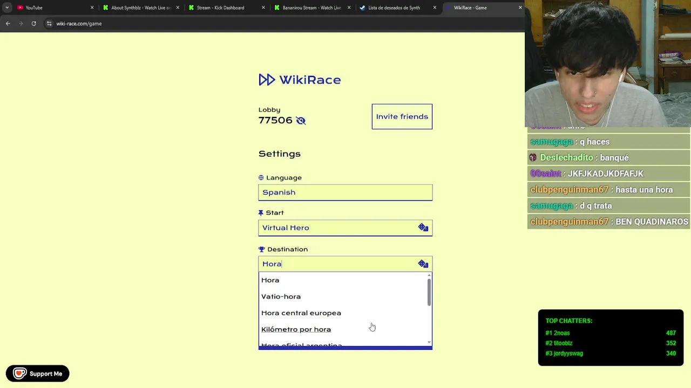Switch to the YouTube tab
Viewport: 691px width, 388px height.
[54, 8]
